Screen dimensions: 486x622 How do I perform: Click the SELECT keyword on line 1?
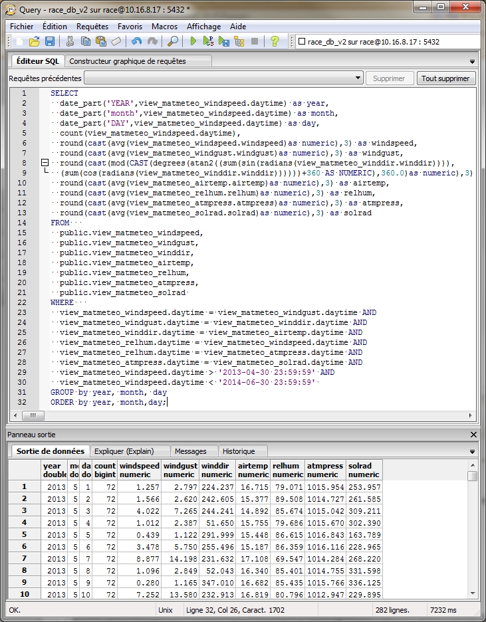click(x=64, y=93)
